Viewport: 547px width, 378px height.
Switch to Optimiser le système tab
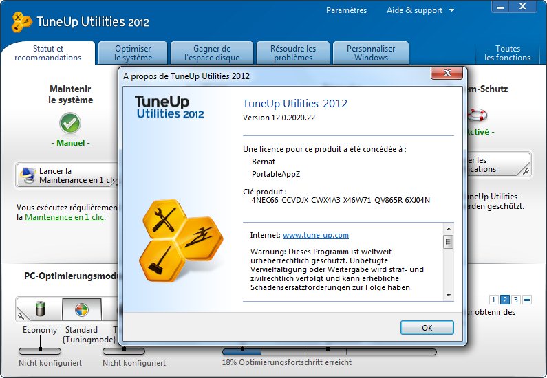[133, 53]
